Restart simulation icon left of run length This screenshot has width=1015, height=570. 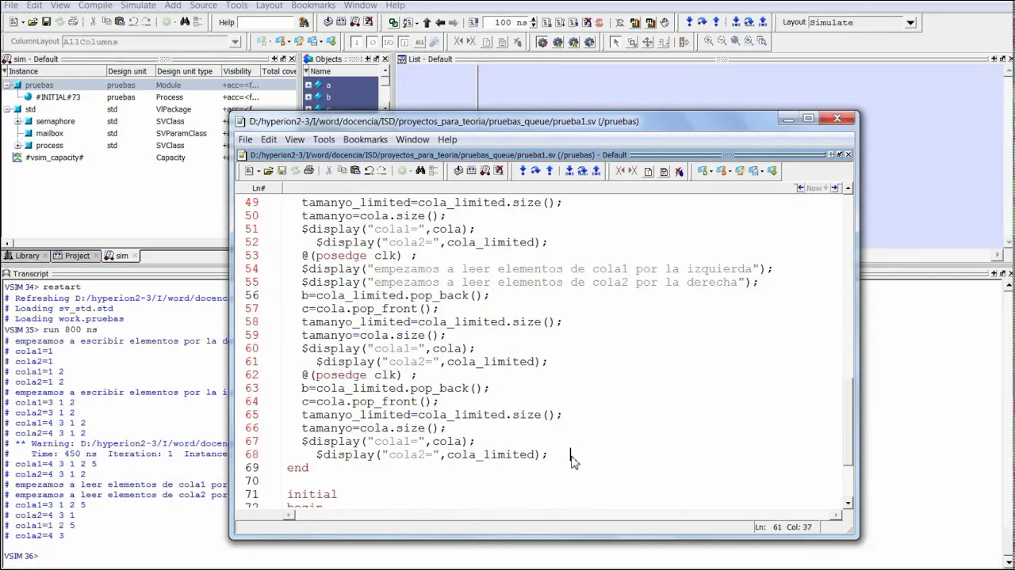point(473,22)
